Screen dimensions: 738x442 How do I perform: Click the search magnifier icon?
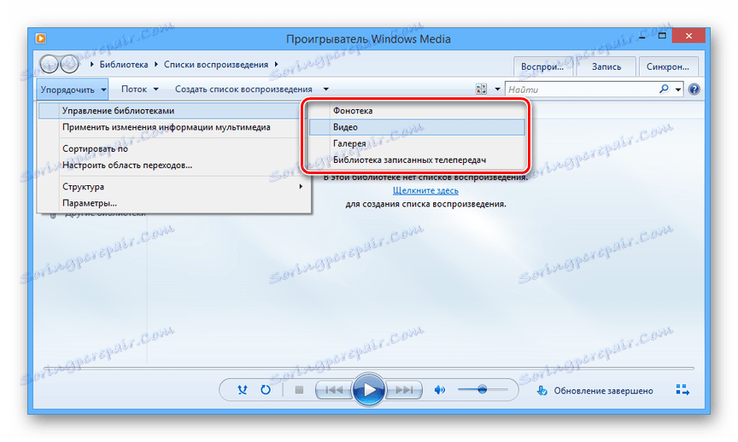[x=664, y=89]
